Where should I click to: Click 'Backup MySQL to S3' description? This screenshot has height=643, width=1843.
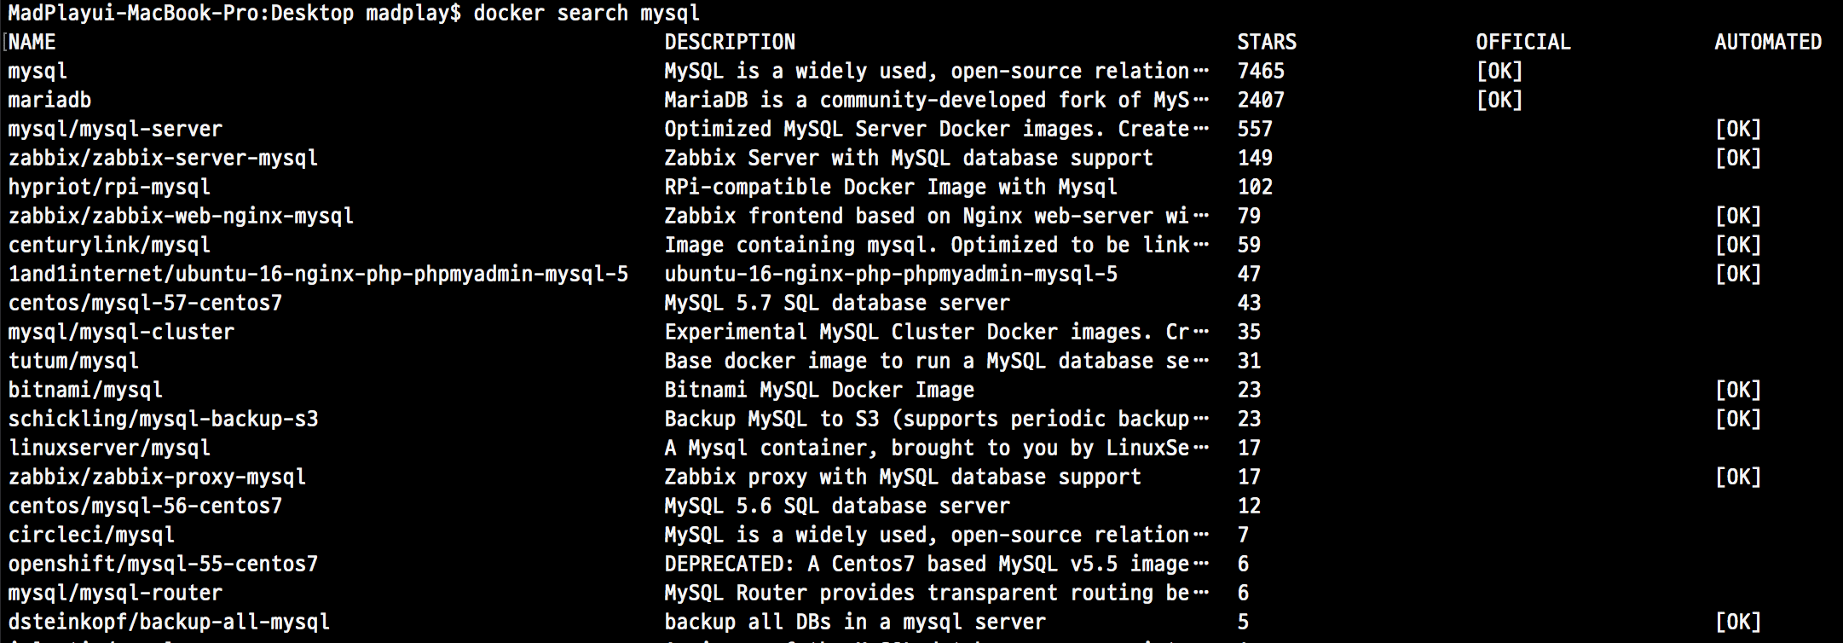click(937, 419)
